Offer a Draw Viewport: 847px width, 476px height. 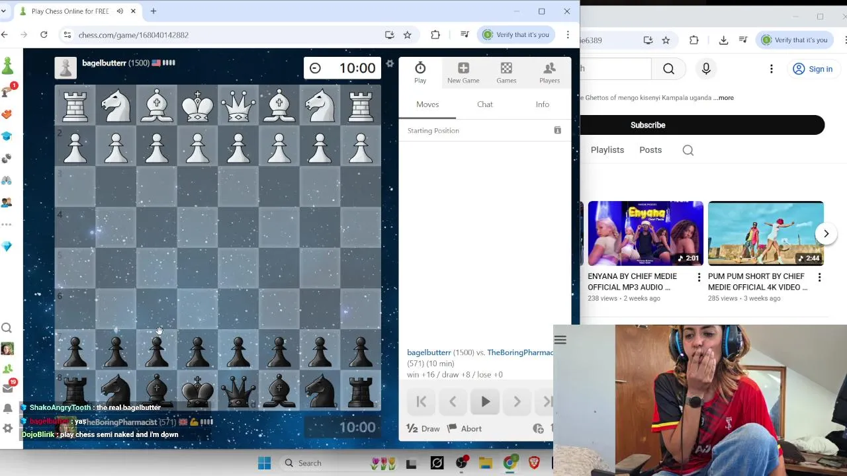[x=423, y=428]
